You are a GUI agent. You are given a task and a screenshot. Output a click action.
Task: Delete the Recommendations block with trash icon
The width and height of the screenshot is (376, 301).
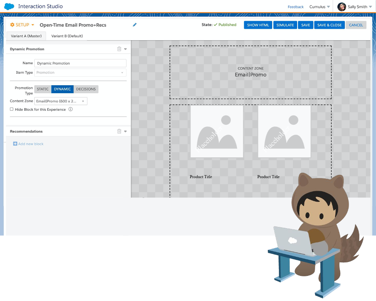pyautogui.click(x=119, y=131)
